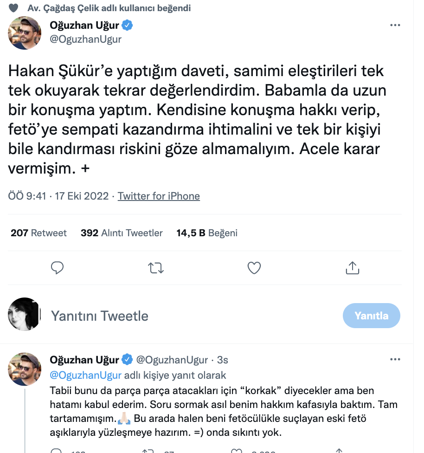Retweet Oğuzhan Uğur's main tweet
This screenshot has height=453, width=424.
point(155,267)
